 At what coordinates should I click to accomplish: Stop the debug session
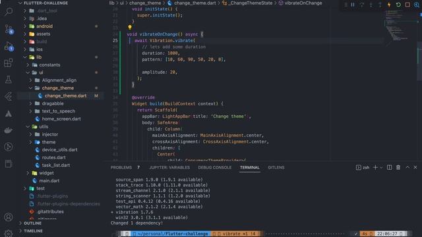(x=407, y=5)
